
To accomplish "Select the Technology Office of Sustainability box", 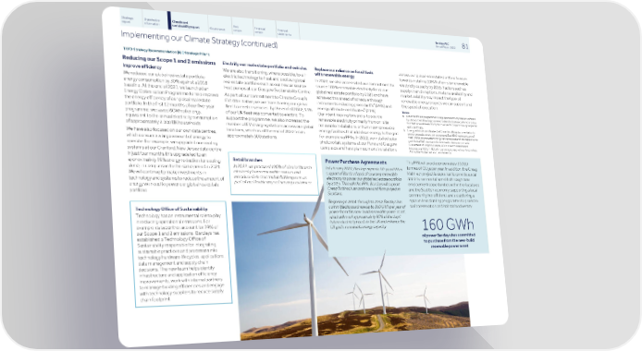I will (x=180, y=253).
